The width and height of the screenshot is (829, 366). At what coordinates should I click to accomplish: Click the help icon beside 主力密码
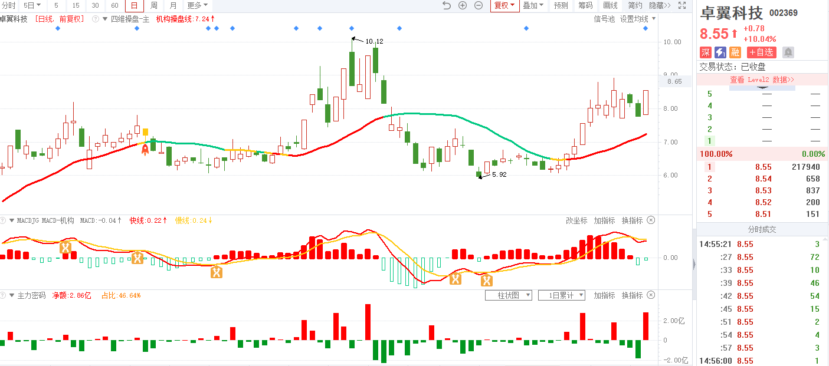click(4, 295)
